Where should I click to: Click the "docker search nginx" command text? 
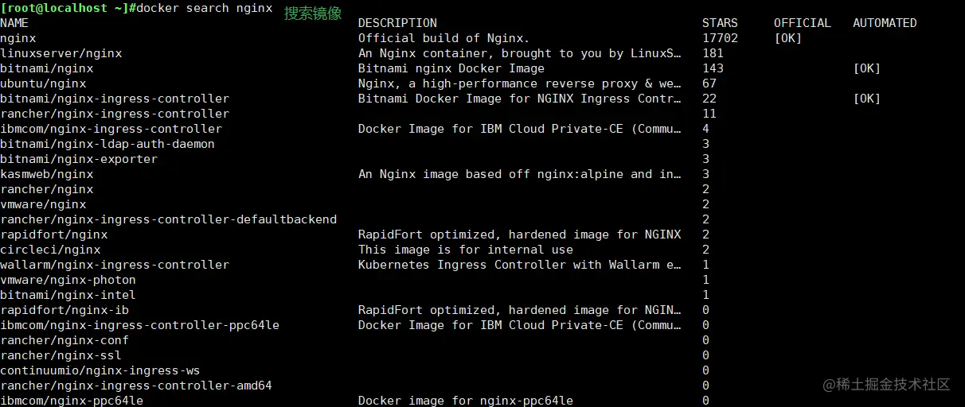click(x=204, y=8)
